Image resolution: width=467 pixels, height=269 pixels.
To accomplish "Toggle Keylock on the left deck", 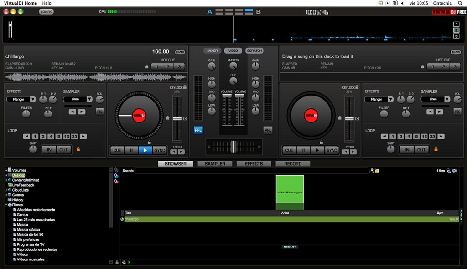I will pyautogui.click(x=185, y=87).
